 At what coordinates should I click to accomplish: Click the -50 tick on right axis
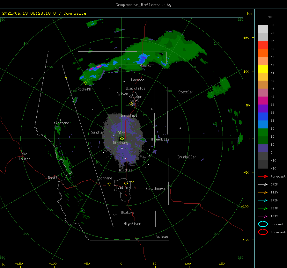tap(246, 172)
